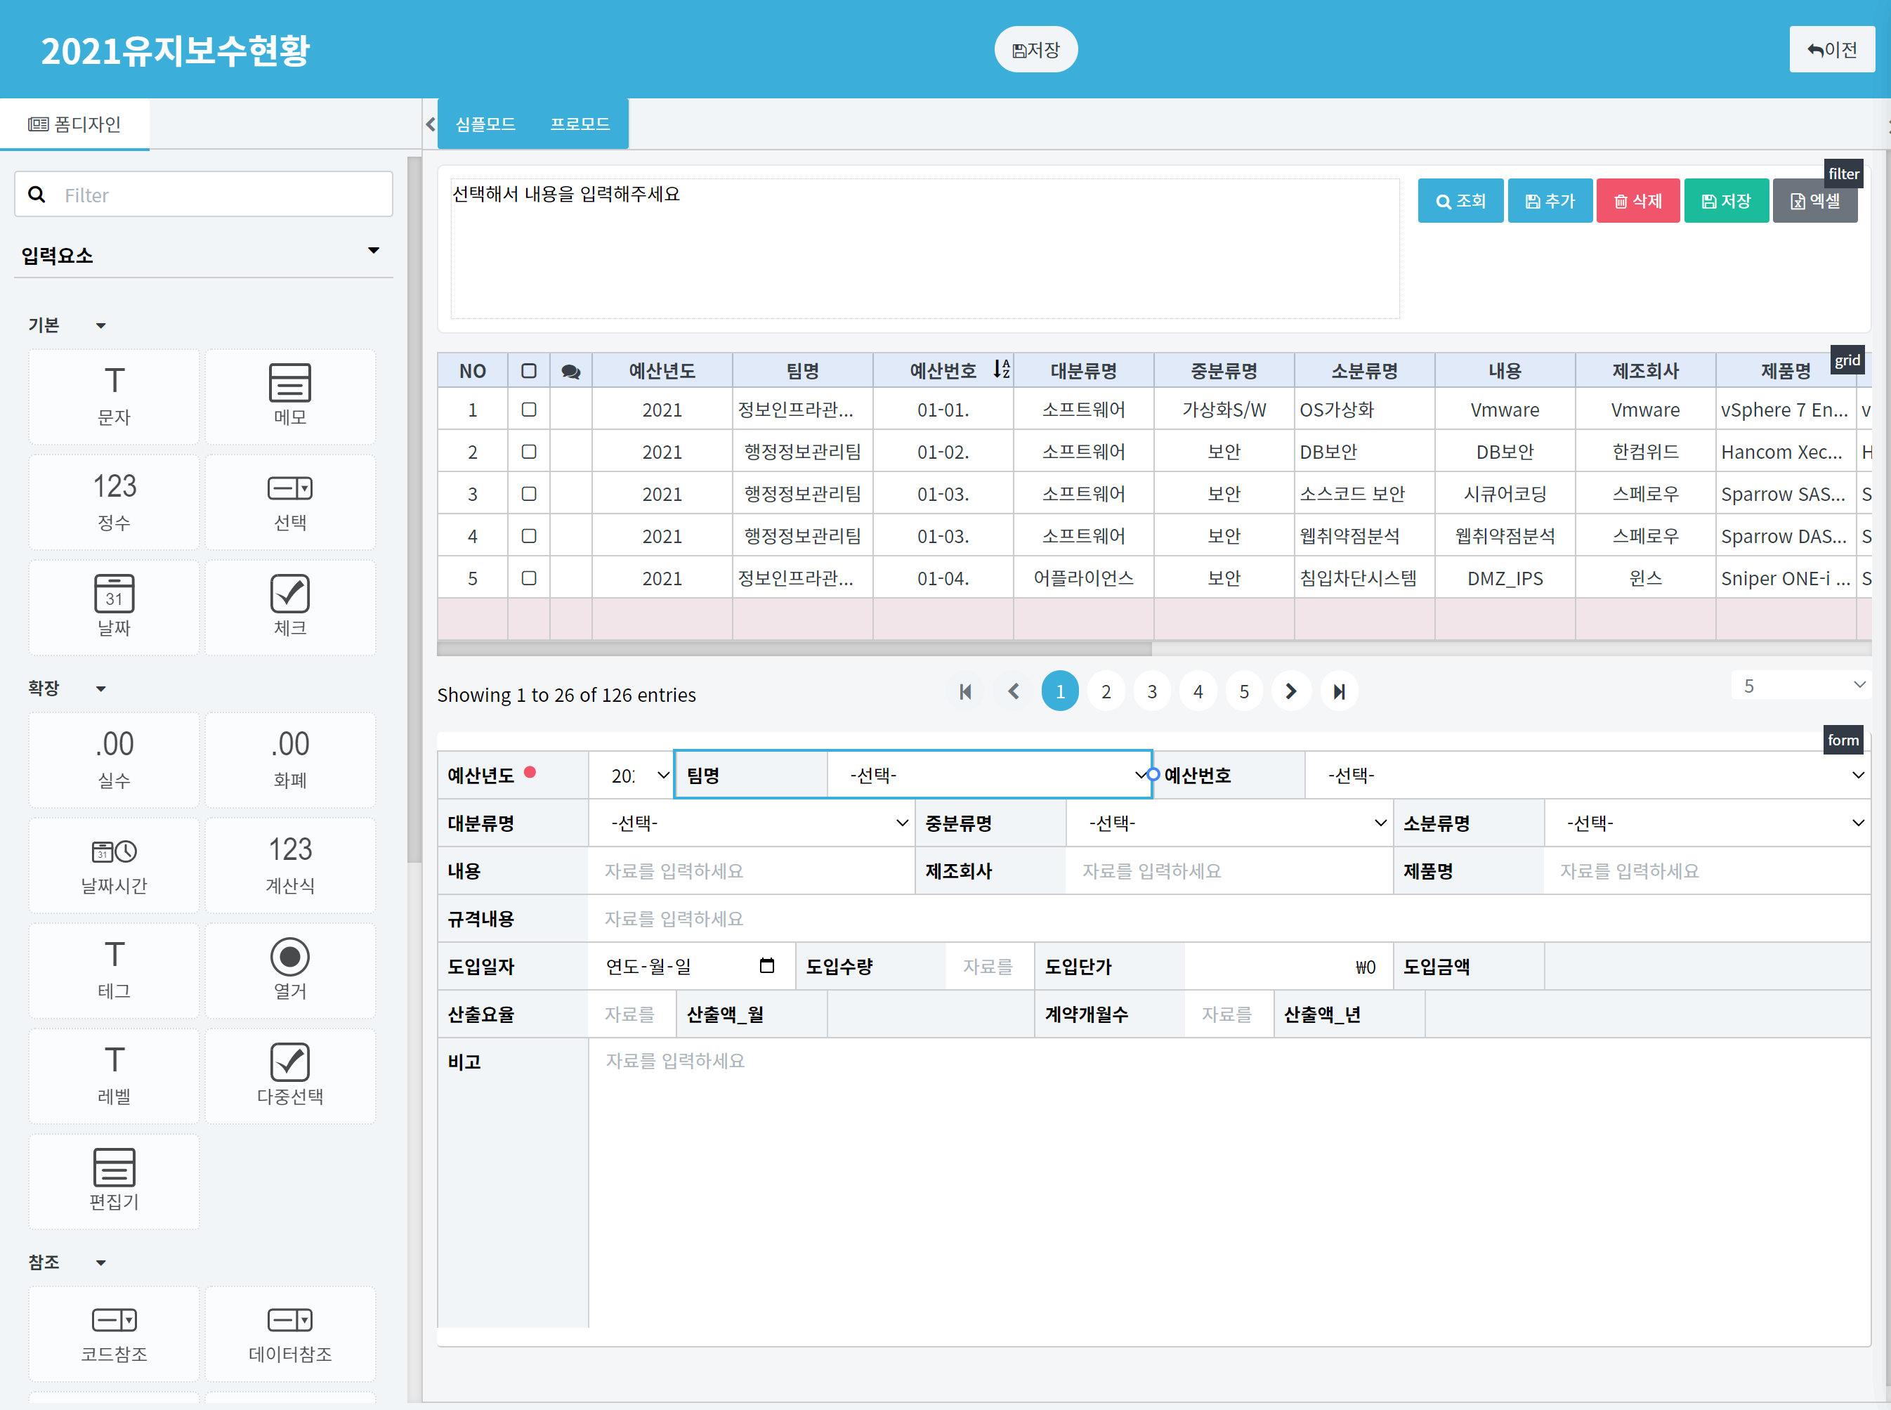Open the 팀명 선택 dropdown
The height and width of the screenshot is (1410, 1891).
tap(990, 775)
